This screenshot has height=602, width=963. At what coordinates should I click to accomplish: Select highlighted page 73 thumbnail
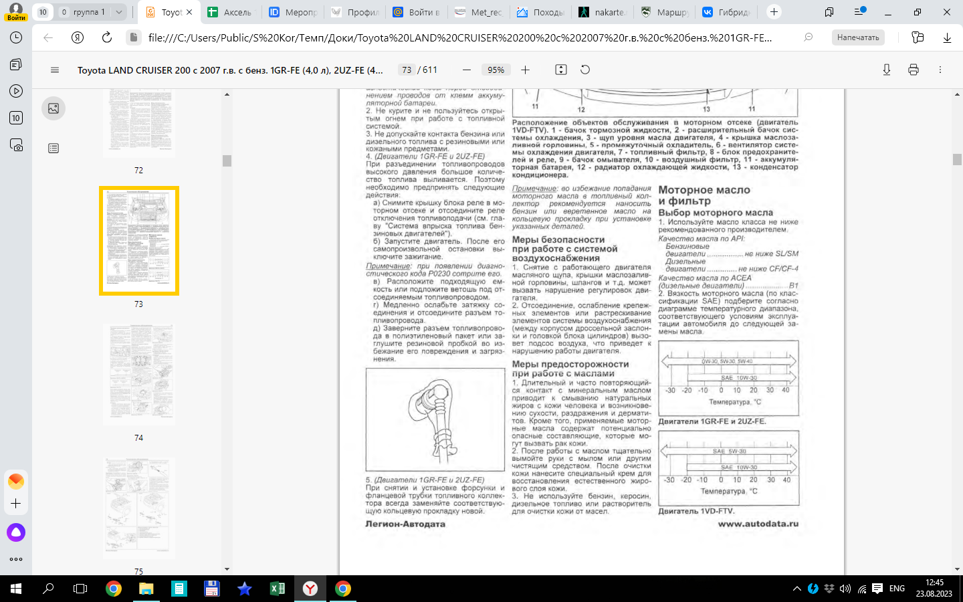pyautogui.click(x=139, y=241)
